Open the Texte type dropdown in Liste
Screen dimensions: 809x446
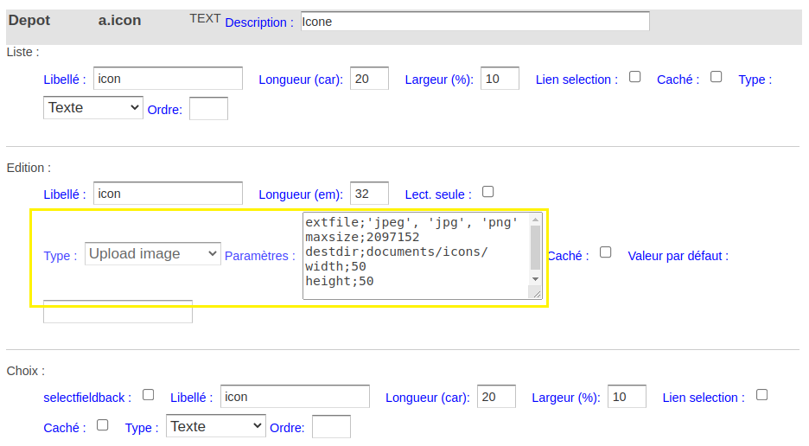[92, 107]
